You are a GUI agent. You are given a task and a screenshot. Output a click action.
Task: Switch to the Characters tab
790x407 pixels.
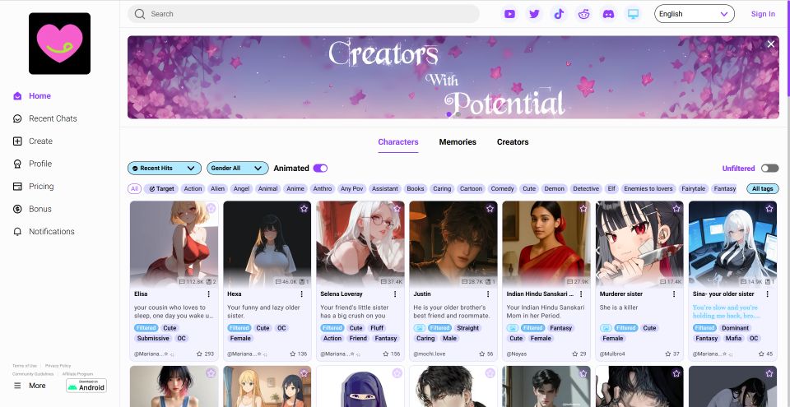[398, 142]
